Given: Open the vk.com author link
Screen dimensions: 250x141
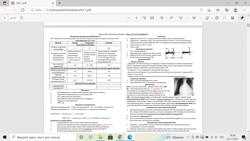Looking at the screenshot, I should 137,34.
